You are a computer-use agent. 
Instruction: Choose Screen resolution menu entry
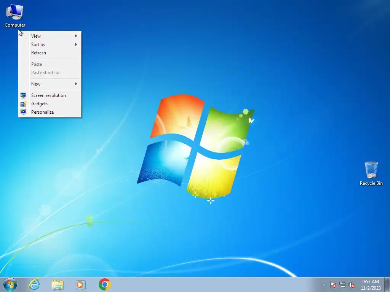point(50,95)
